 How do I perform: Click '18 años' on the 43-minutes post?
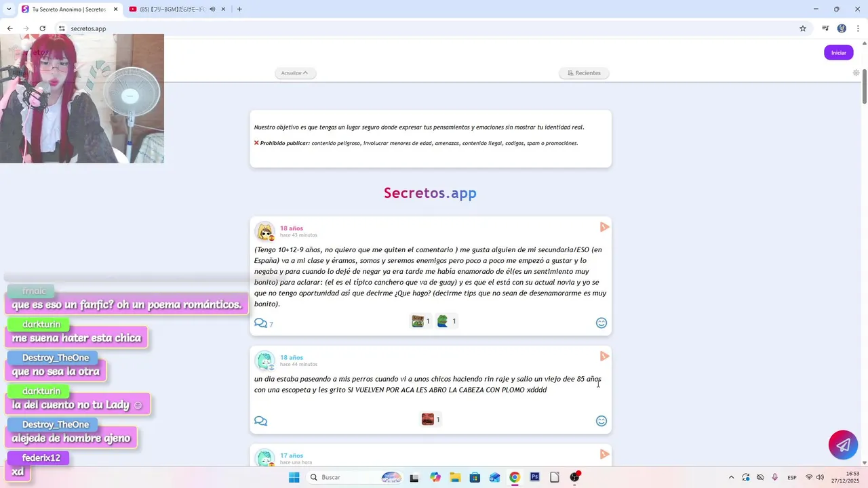point(292,228)
